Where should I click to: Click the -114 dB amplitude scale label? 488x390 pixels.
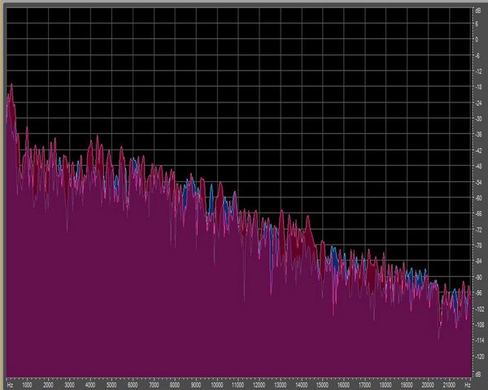pyautogui.click(x=479, y=340)
